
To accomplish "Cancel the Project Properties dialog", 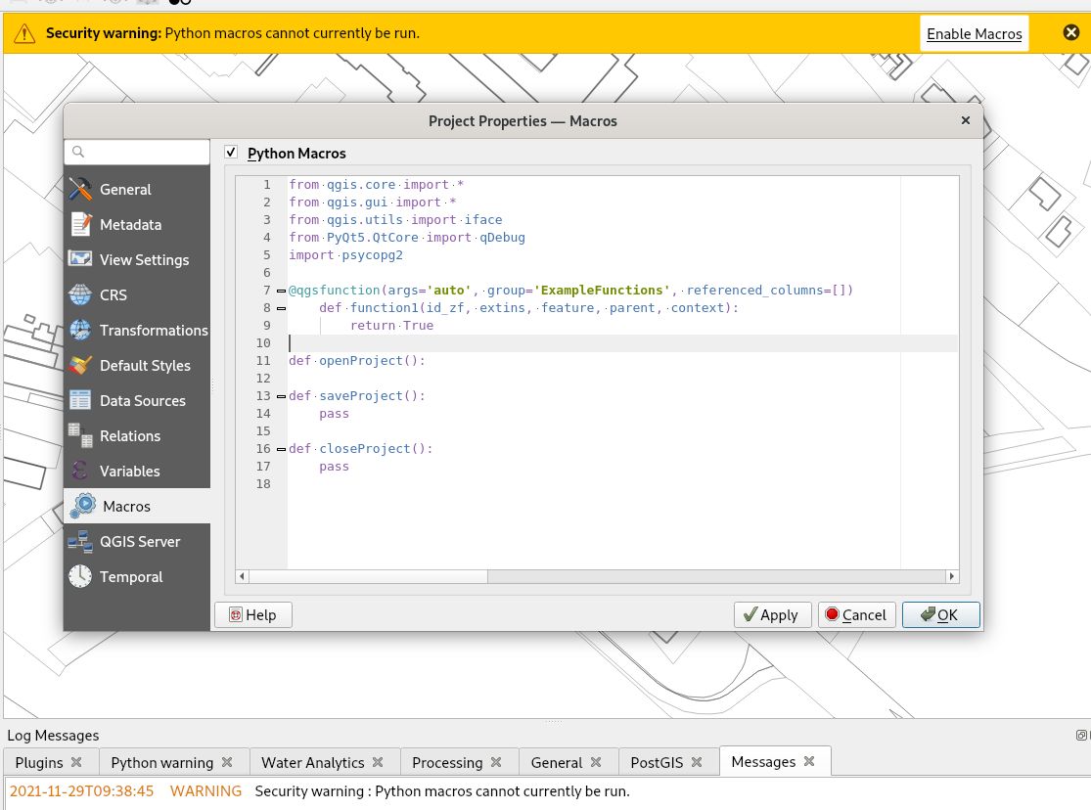I will tap(856, 614).
